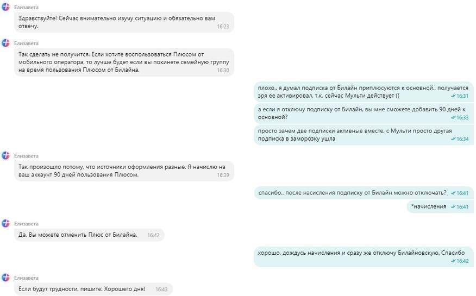Click Елизавета's avatar beside the 16:23 greeting
This screenshot has width=476, height=296.
[6, 7]
